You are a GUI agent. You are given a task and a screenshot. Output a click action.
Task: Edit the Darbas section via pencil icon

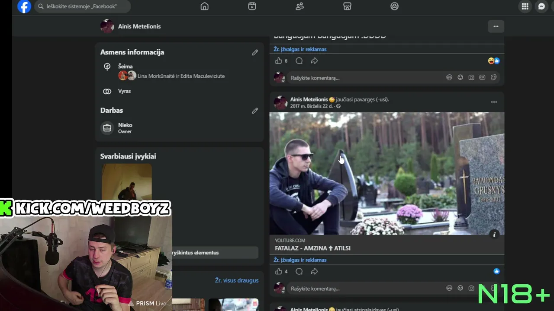255,111
